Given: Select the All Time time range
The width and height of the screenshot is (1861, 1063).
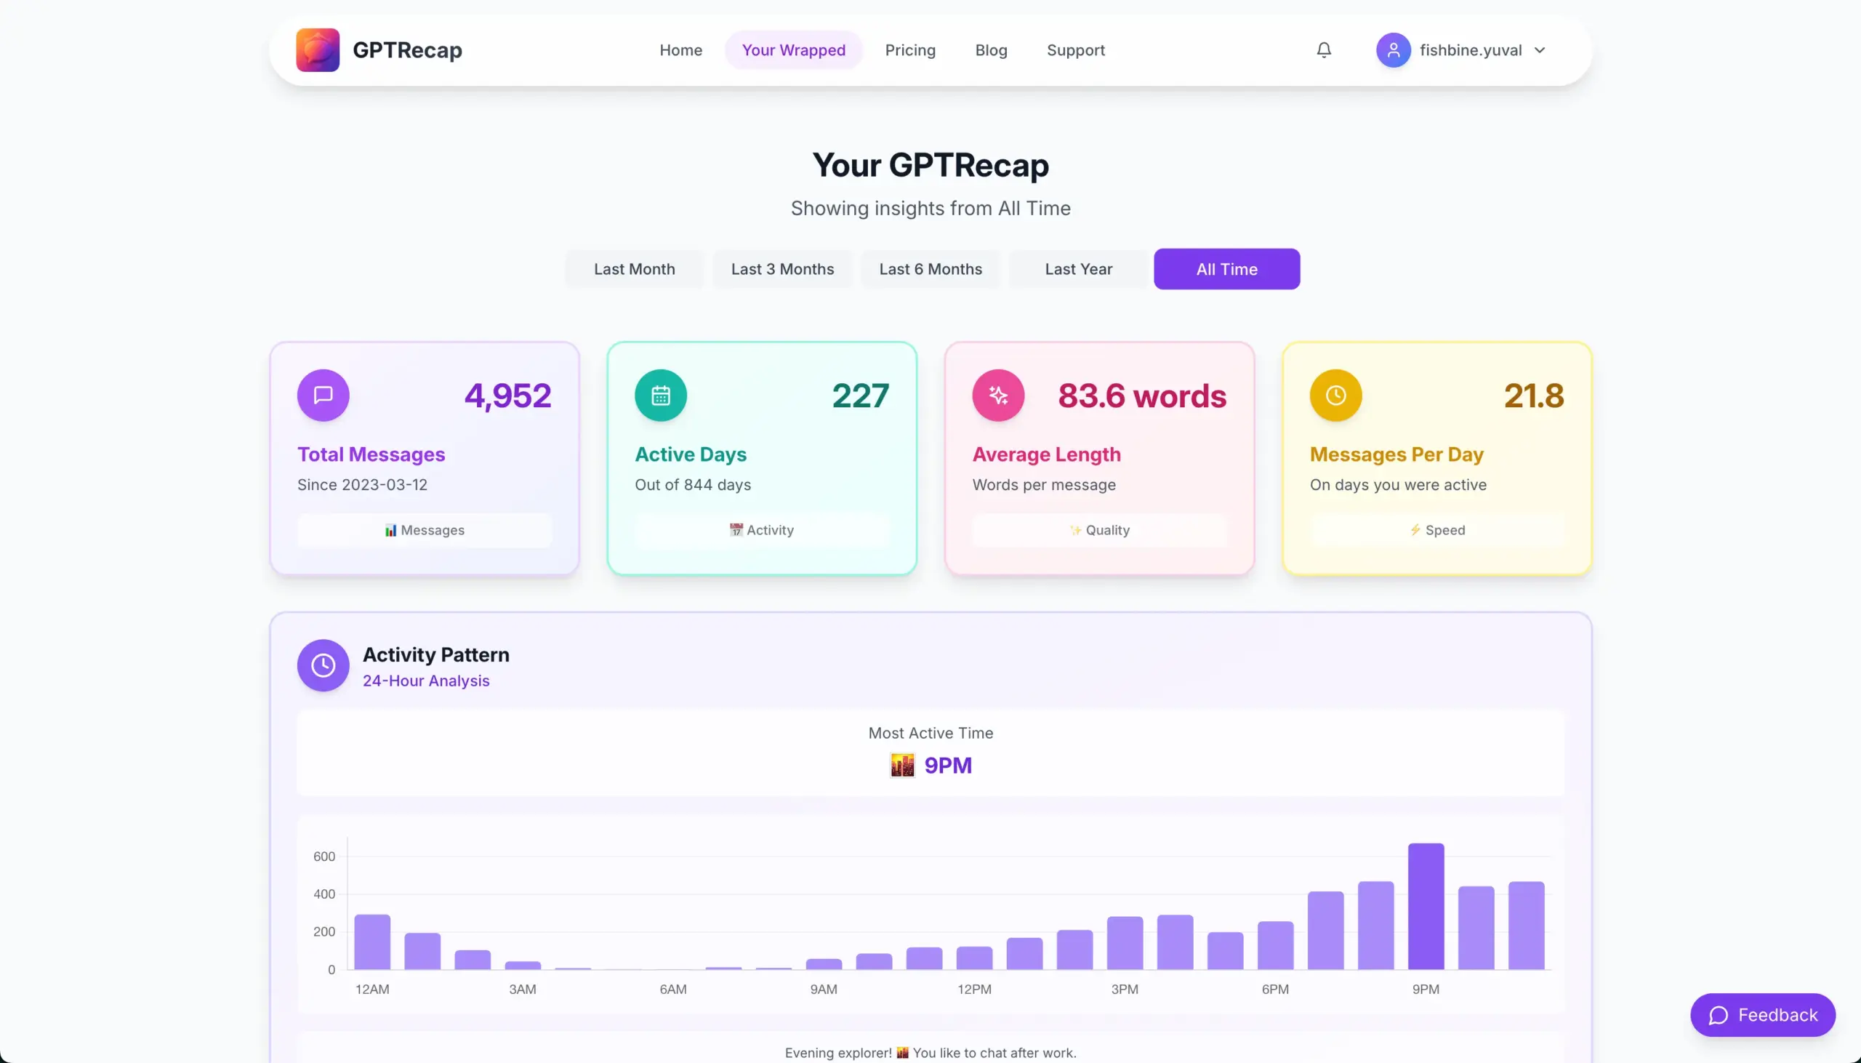Looking at the screenshot, I should click(x=1227, y=269).
